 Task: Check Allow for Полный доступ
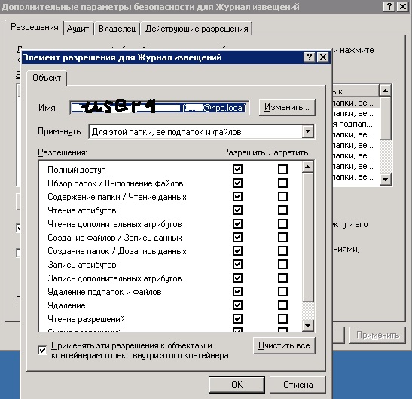tap(237, 169)
